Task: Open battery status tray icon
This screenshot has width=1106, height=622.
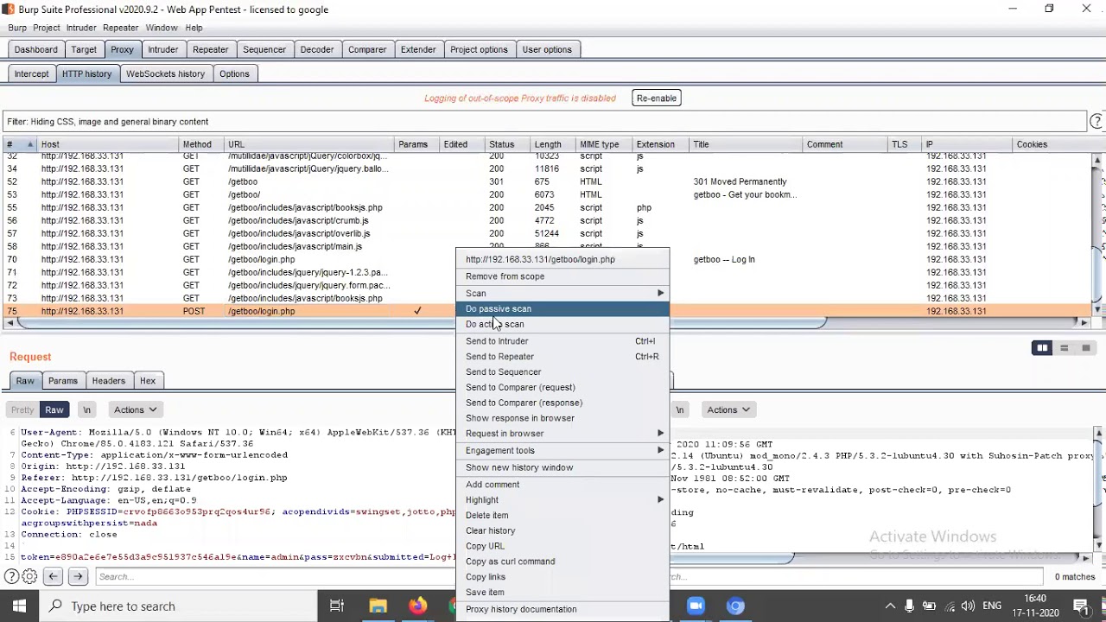Action: (930, 606)
